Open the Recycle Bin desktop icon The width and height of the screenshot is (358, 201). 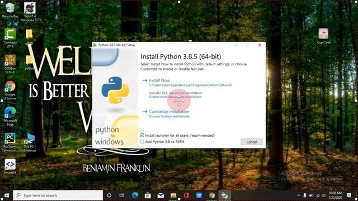pyautogui.click(x=10, y=10)
